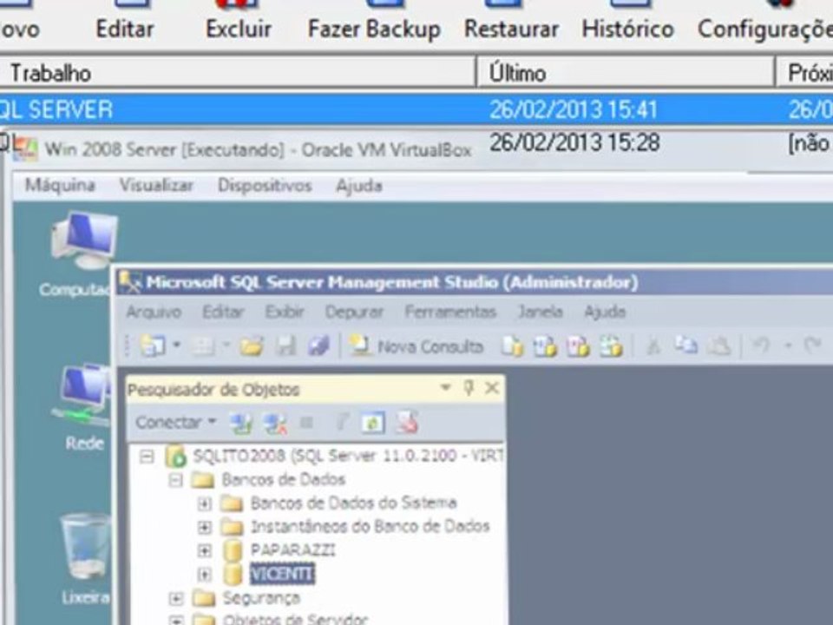Screen dimensions: 833x625
Task: Open the Restaurar function
Action: [x=512, y=21]
